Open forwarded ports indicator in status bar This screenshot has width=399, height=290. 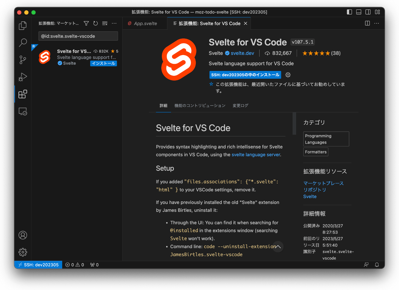click(94, 265)
